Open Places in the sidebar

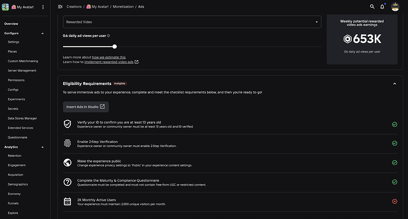[12, 51]
